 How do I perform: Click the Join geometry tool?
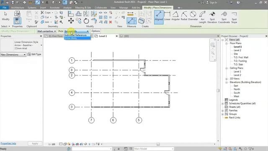[x=45, y=22]
